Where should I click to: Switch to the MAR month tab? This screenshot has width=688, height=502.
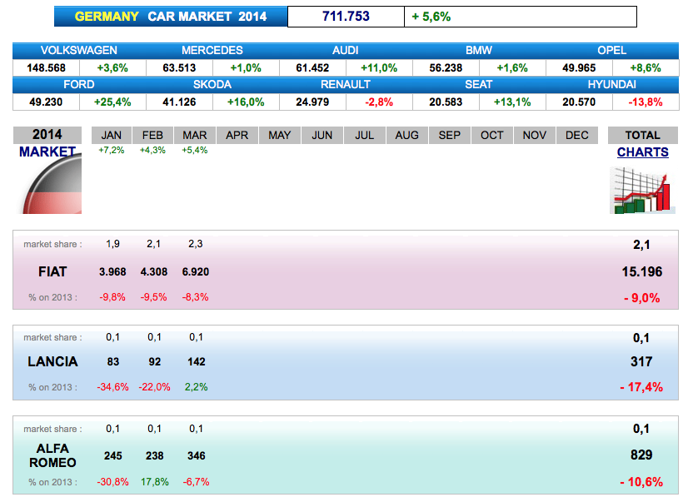coord(195,135)
